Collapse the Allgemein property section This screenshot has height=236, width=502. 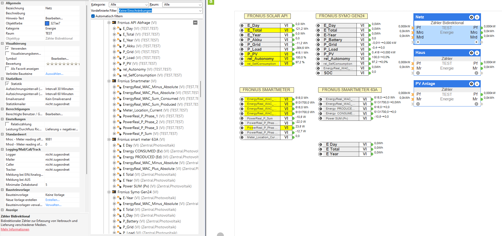click(x=2, y=3)
